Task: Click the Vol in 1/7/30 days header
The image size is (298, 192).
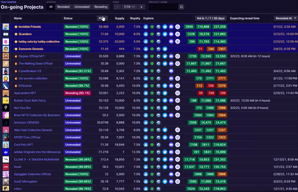Action: coord(211,18)
